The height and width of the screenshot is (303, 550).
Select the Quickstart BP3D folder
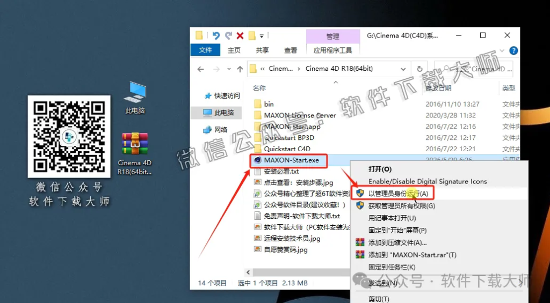284,138
